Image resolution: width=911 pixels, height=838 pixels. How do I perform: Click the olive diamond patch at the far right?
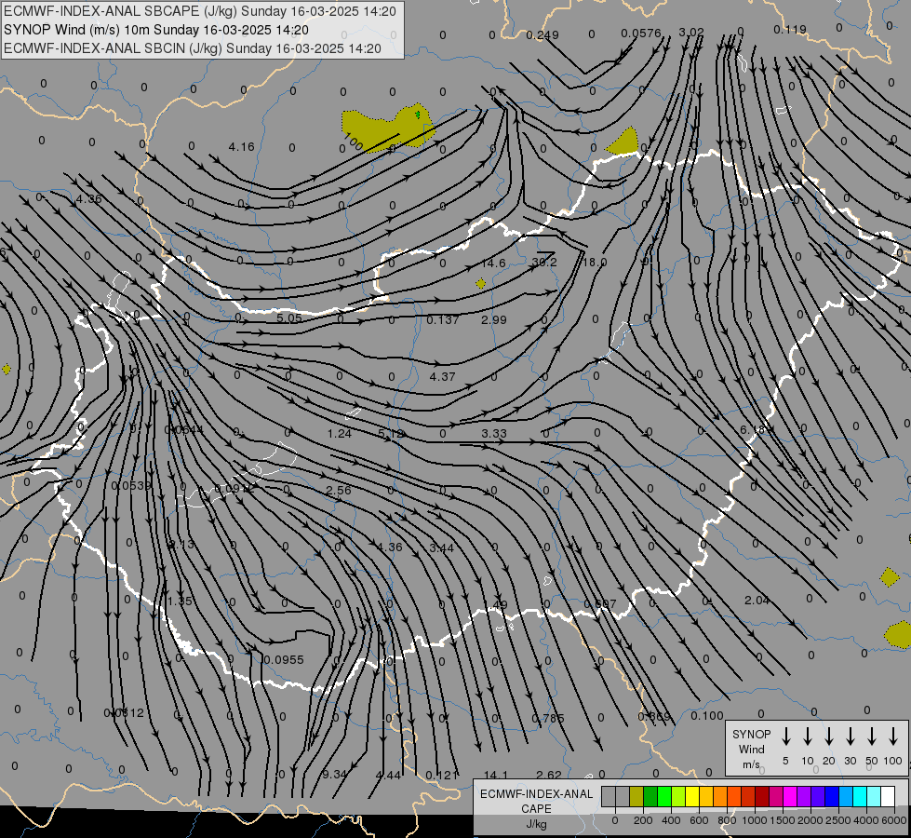(890, 577)
